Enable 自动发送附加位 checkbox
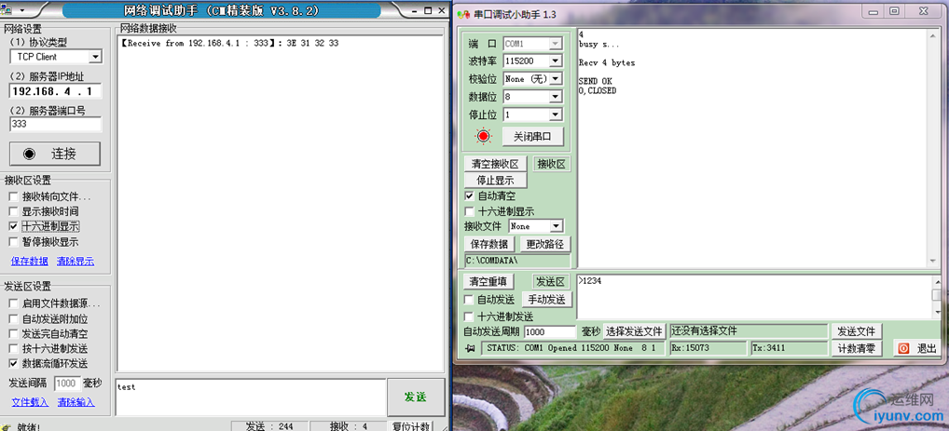 (x=13, y=318)
